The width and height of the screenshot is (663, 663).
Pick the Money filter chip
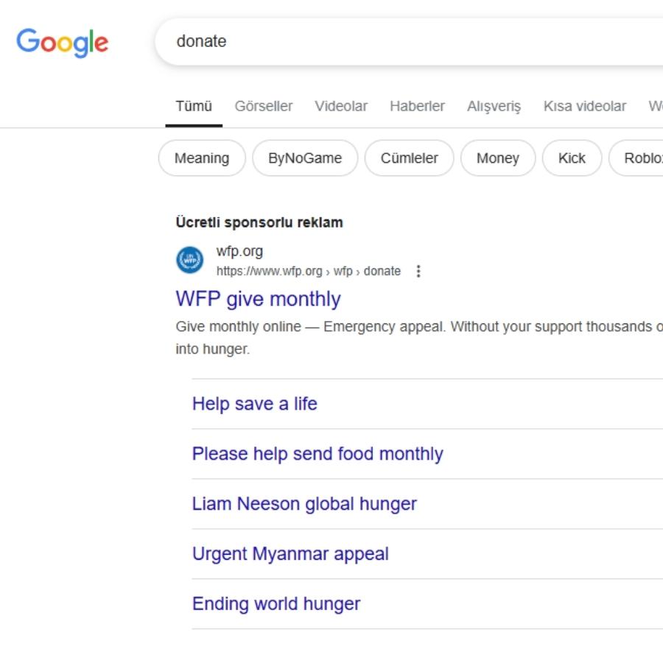tap(498, 158)
